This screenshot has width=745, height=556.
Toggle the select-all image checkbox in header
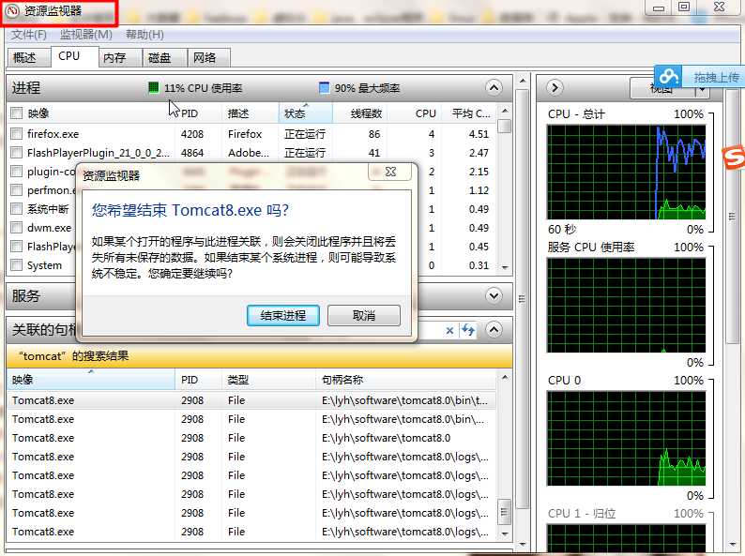pos(17,113)
